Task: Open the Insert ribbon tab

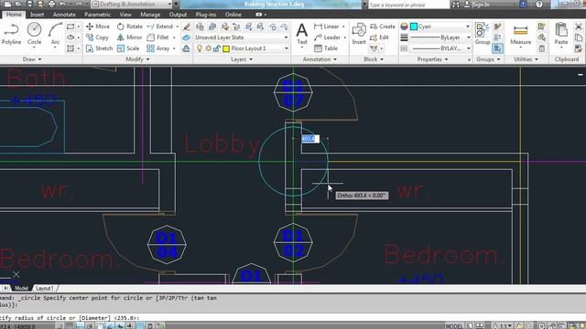Action: 37,15
